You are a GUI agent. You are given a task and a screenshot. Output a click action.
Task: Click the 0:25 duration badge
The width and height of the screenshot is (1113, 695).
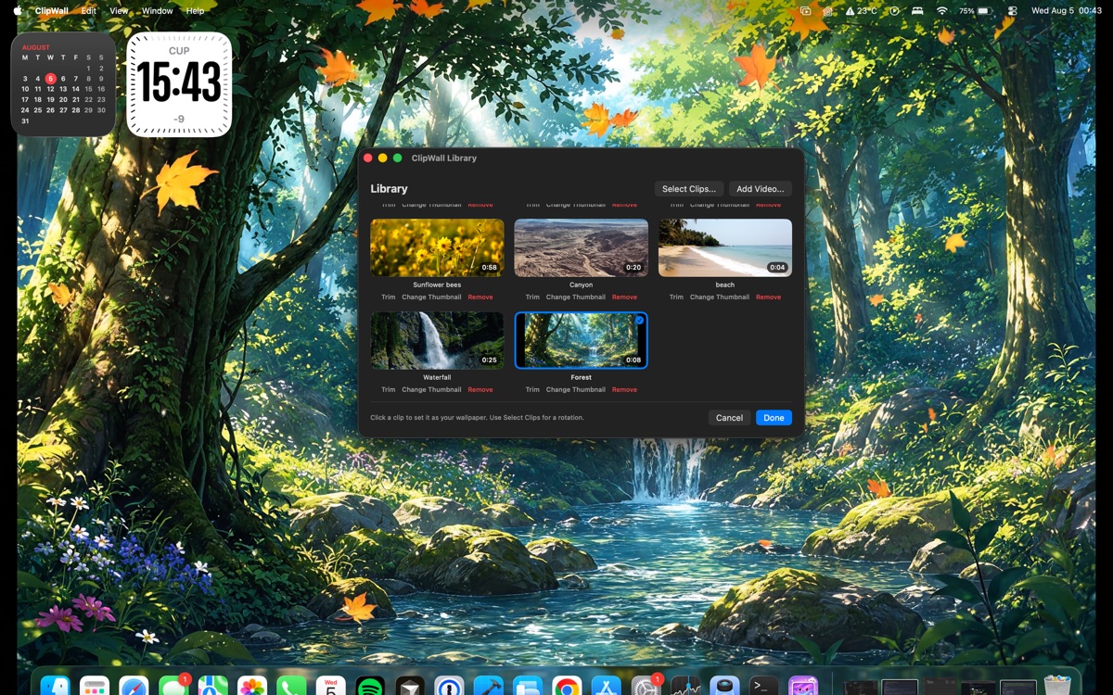tap(490, 360)
